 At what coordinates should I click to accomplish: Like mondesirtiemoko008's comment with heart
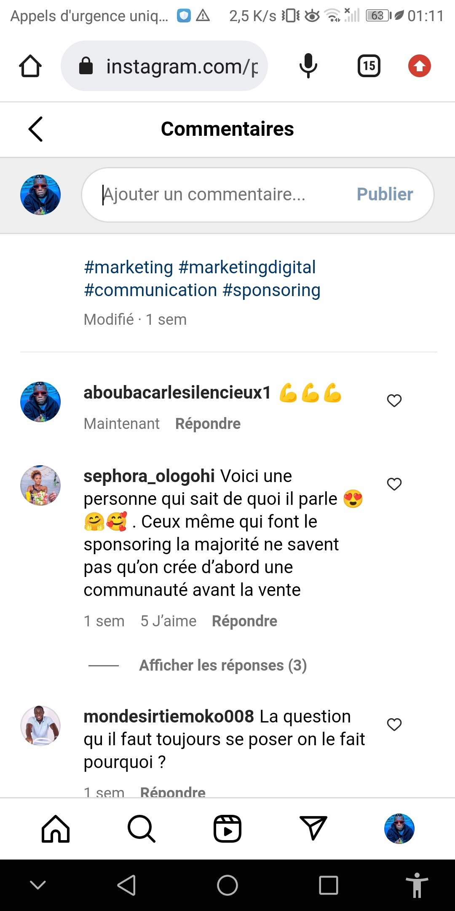coord(394,724)
